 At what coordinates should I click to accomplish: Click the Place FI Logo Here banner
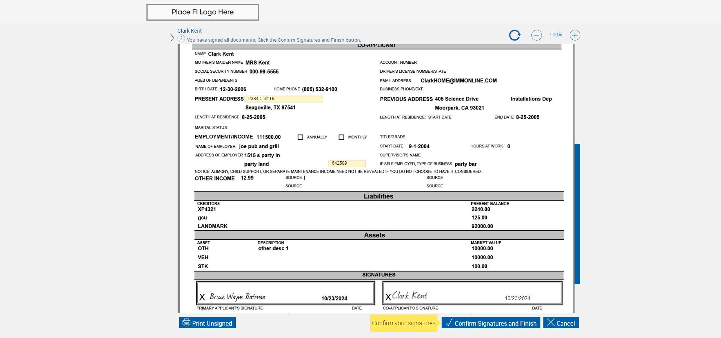[203, 12]
